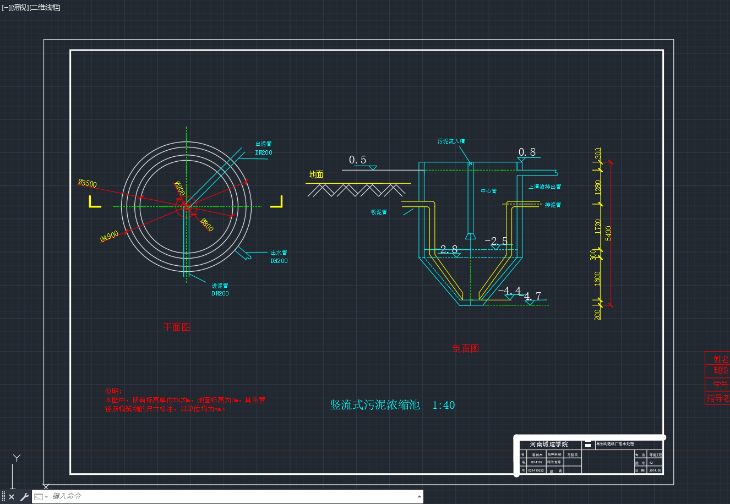The height and width of the screenshot is (504, 730).
Task: Grab the command line drag handle
Action: (3, 497)
